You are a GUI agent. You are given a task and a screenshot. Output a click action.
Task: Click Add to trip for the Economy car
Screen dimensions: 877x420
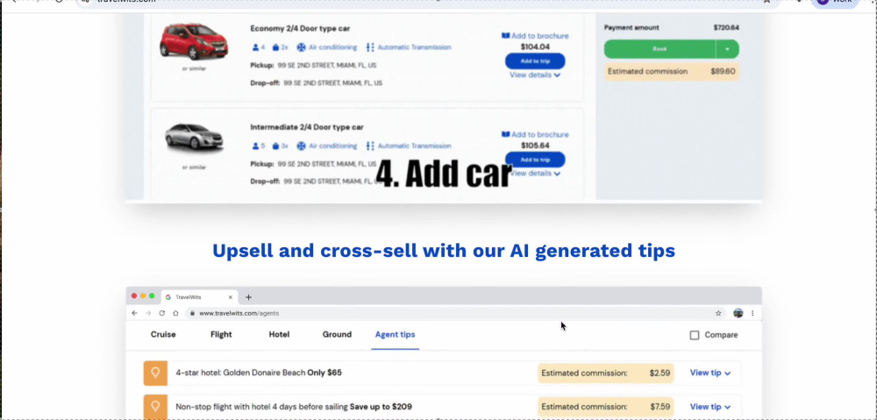click(x=535, y=61)
